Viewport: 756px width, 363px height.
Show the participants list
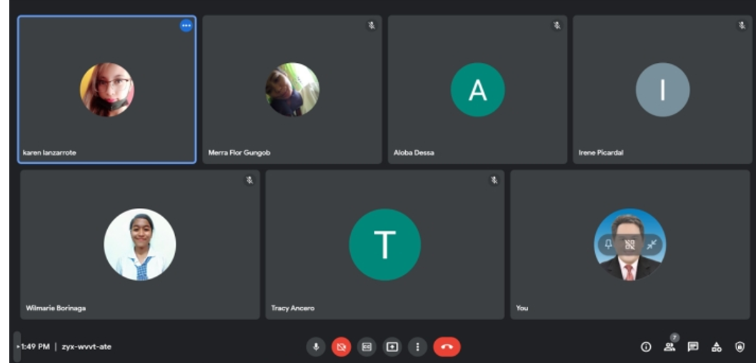(x=670, y=347)
